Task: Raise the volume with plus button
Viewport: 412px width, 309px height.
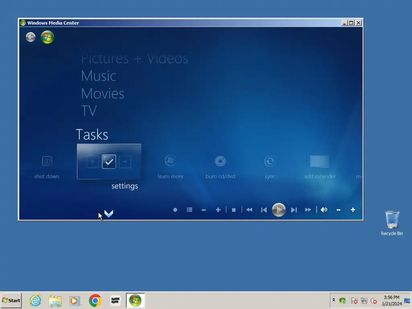Action: pyautogui.click(x=353, y=210)
